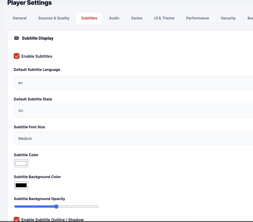253x222 pixels.
Task: Open the Series tab
Action: pos(137,18)
